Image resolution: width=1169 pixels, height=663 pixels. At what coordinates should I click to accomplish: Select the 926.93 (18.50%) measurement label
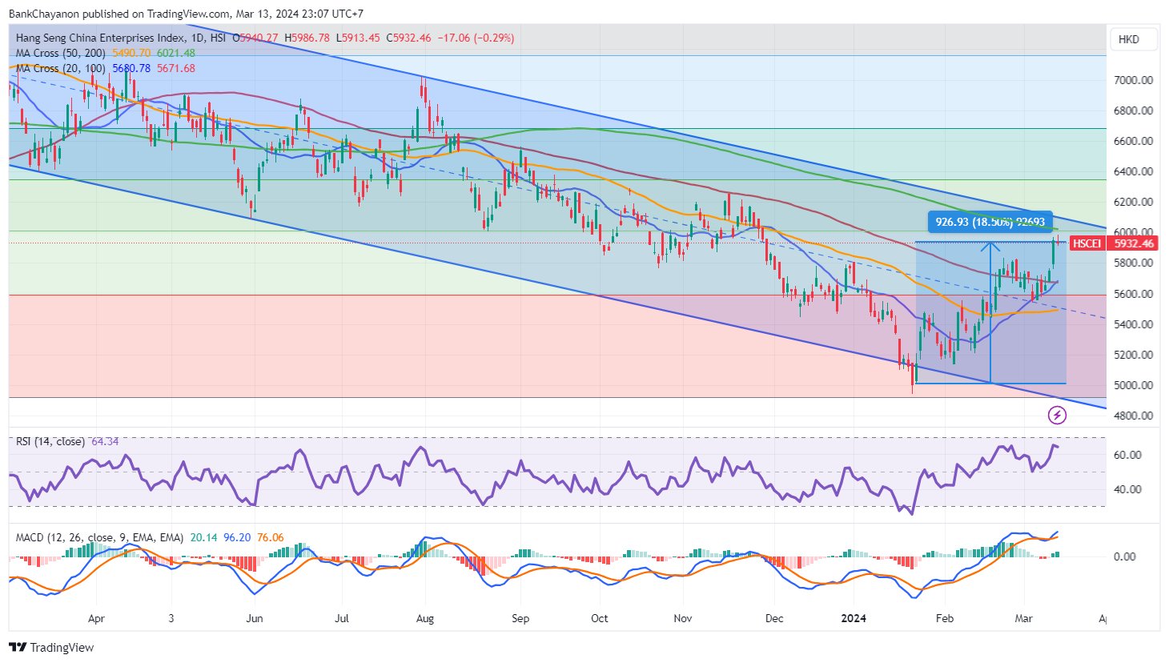coord(990,222)
